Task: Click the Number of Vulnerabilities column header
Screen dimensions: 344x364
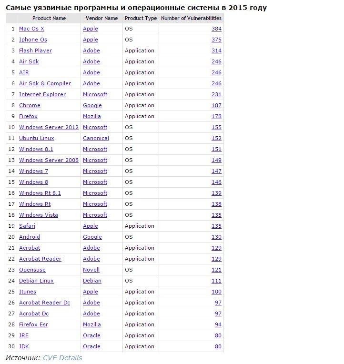Action: [x=191, y=18]
